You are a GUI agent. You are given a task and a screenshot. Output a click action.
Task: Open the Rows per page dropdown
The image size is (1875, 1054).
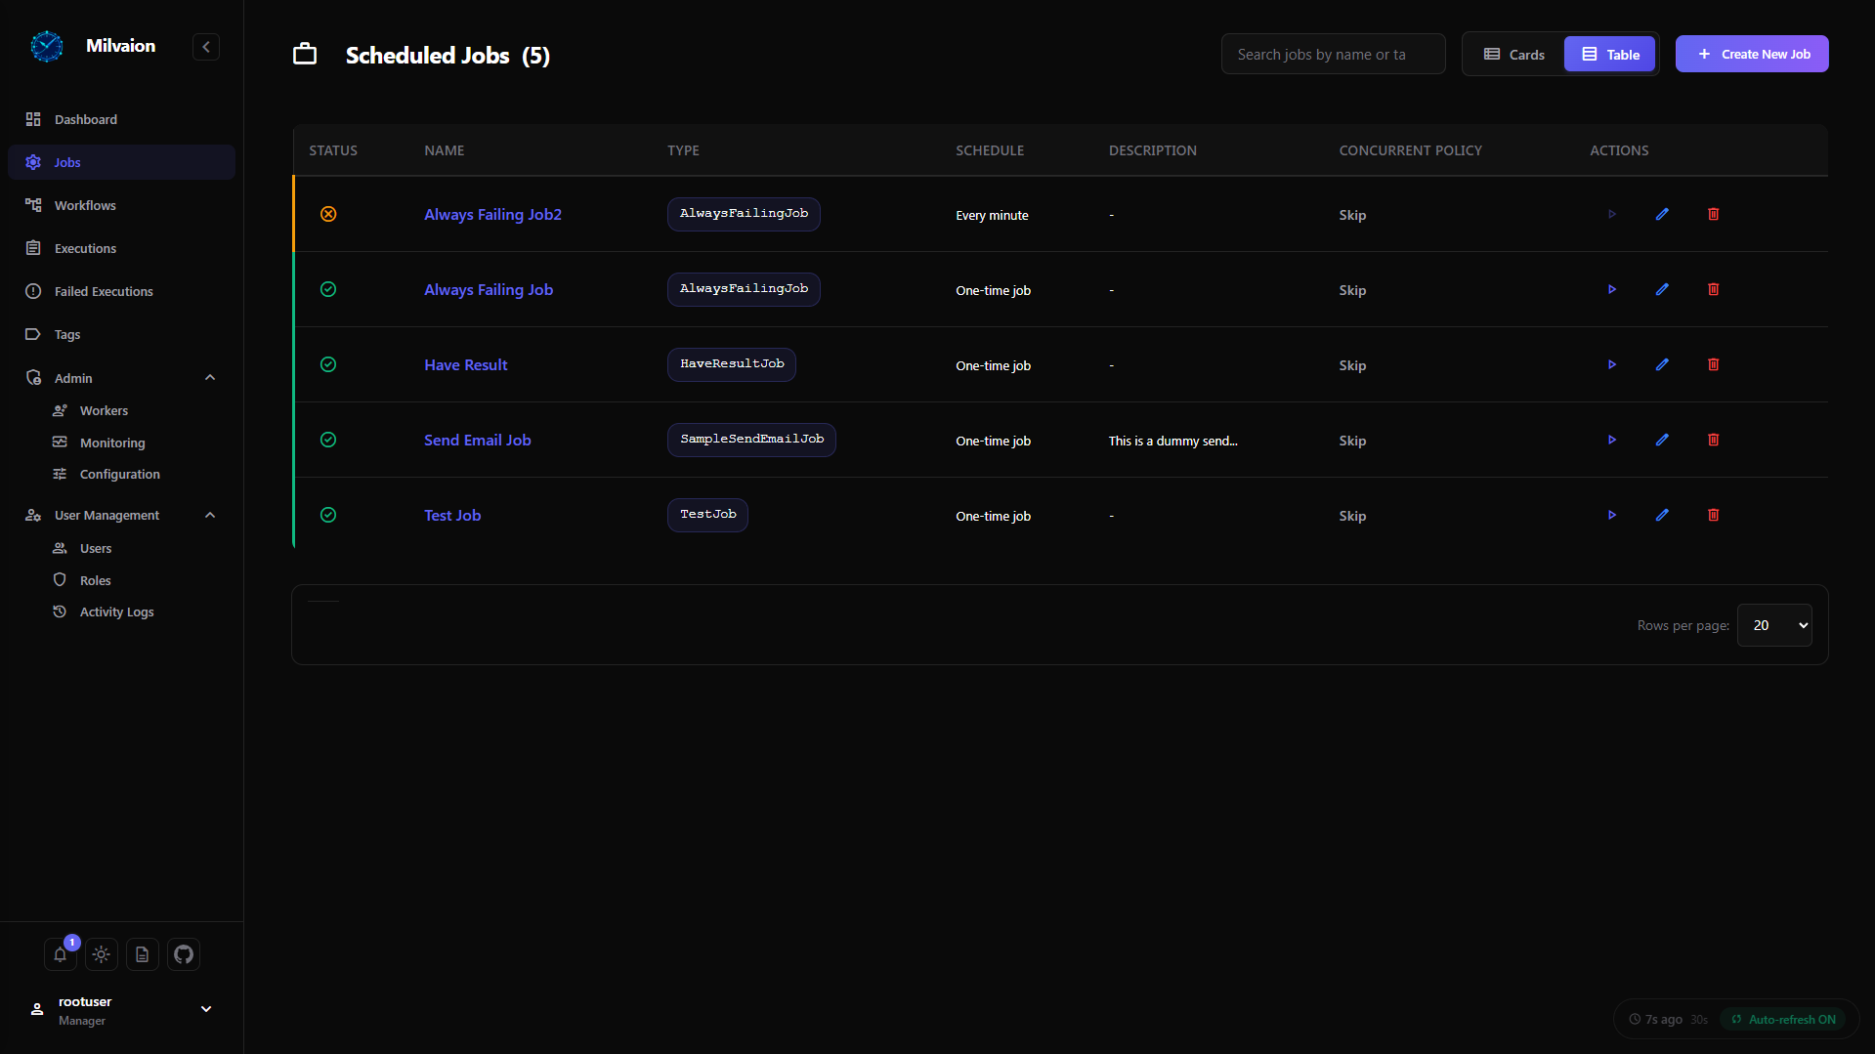coord(1774,625)
